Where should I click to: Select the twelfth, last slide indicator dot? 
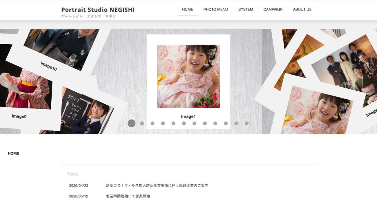point(247,123)
